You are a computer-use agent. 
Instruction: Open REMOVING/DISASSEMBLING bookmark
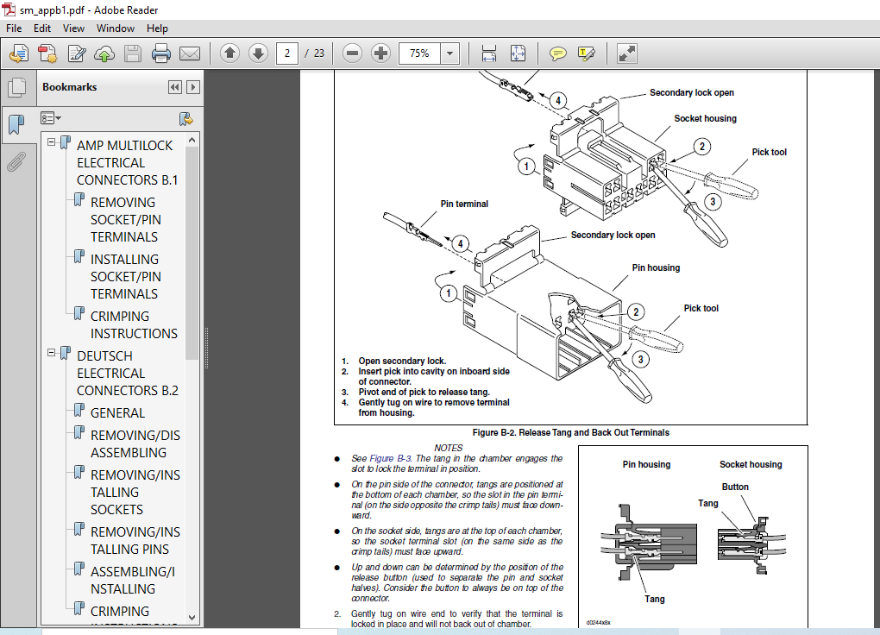135,443
